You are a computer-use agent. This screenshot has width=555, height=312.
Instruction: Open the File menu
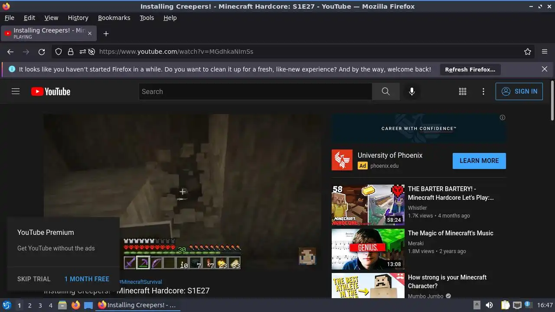click(x=9, y=18)
